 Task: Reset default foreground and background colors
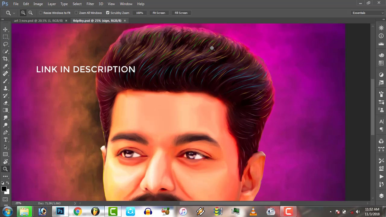3,183
